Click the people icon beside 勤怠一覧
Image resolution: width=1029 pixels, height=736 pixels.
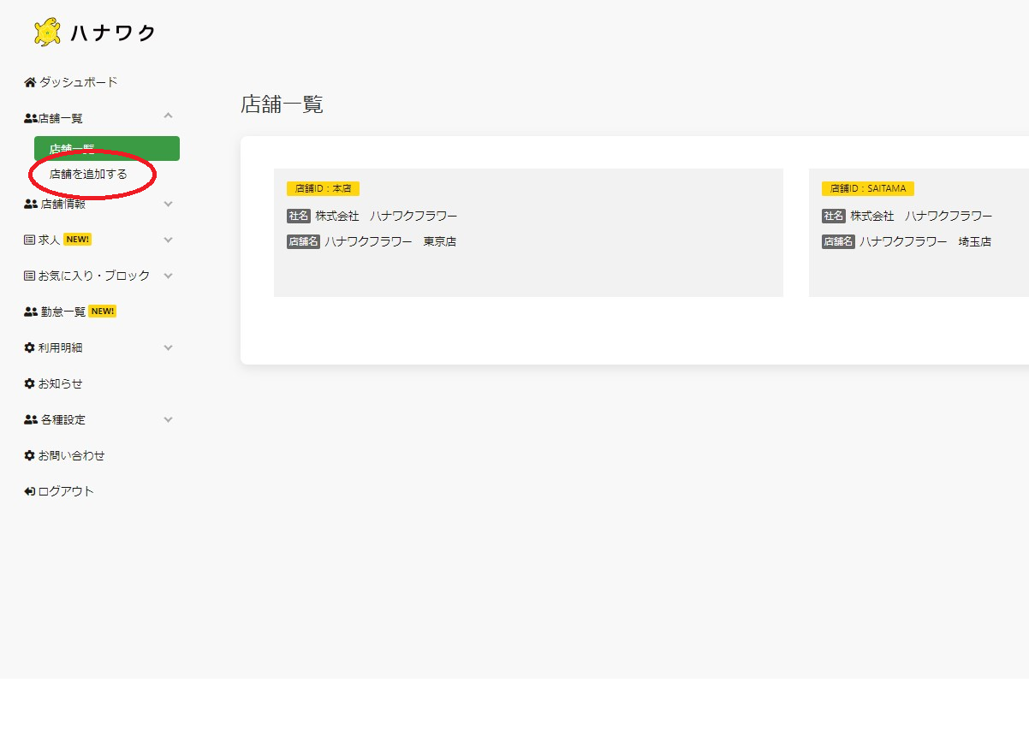click(x=31, y=312)
